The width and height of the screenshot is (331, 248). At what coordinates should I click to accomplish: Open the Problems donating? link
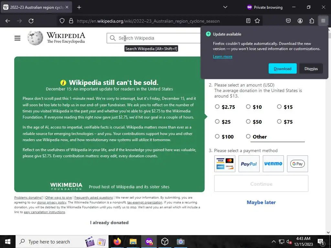[28, 198]
